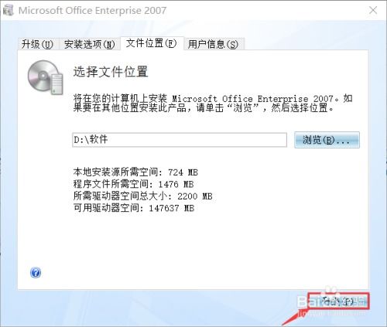This screenshot has height=327, width=387.
Task: Click the red arrow pointing at install button
Action: click(294, 318)
